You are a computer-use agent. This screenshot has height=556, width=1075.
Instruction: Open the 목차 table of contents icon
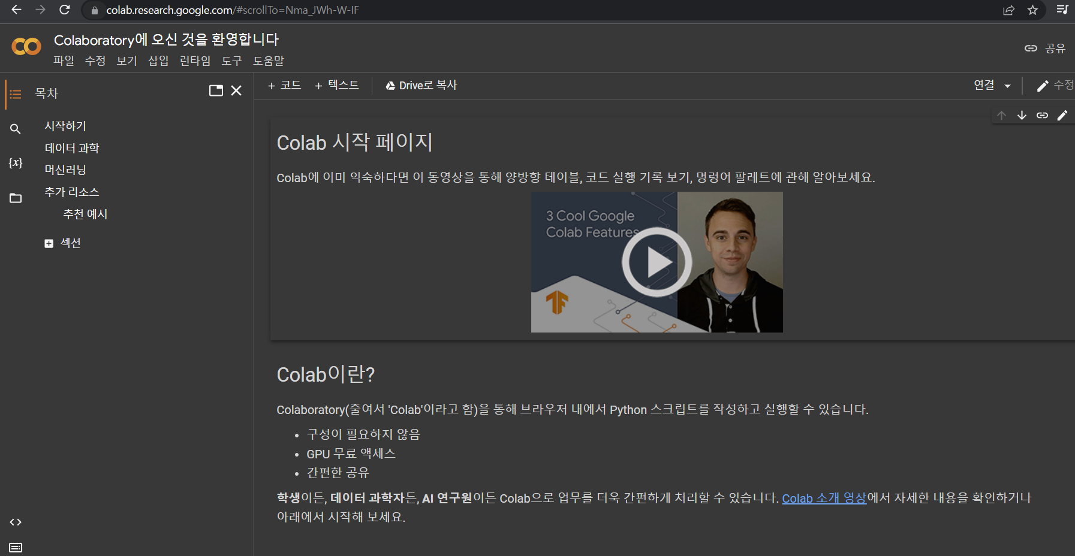pos(16,94)
